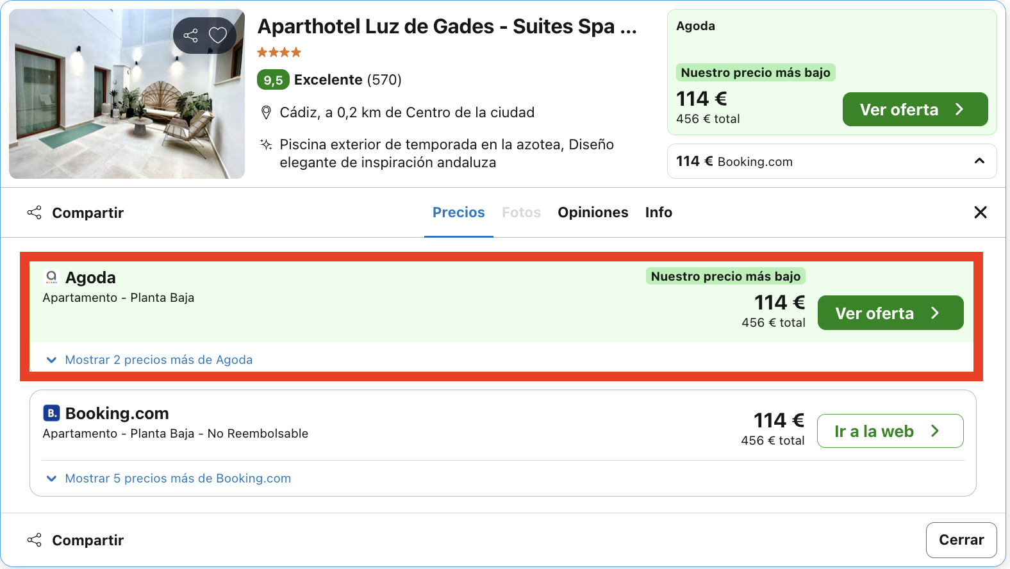Click the Booking.com logo icon in price list
This screenshot has width=1010, height=569.
tap(51, 413)
